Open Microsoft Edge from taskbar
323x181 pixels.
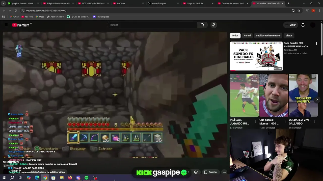pyautogui.click(x=37, y=178)
